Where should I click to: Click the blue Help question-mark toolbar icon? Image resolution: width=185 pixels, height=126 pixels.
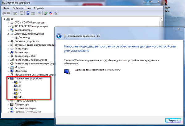tap(28, 13)
